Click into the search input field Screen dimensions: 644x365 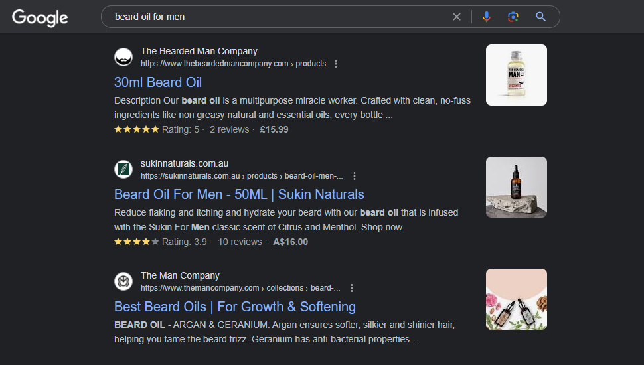pyautogui.click(x=279, y=17)
